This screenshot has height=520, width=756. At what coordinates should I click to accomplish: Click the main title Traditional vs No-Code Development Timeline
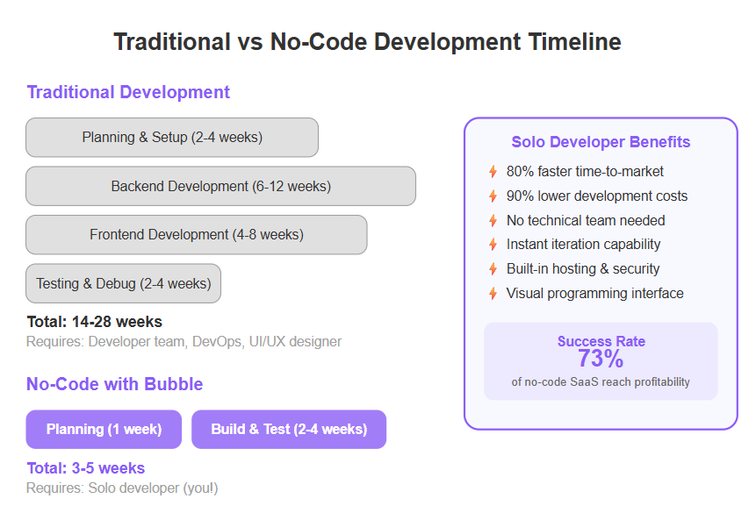(367, 41)
